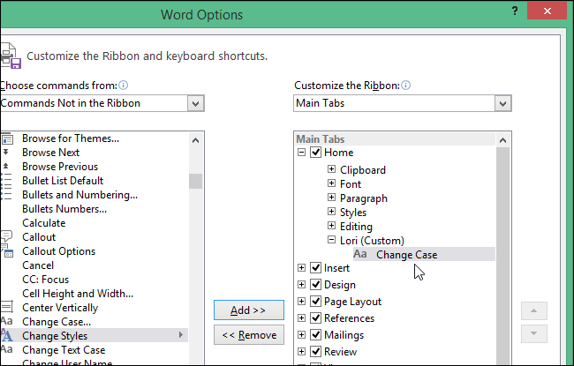Viewport: 574px width, 366px height.
Task: Click the Aa icon beside Change Case...
Action: (6, 321)
